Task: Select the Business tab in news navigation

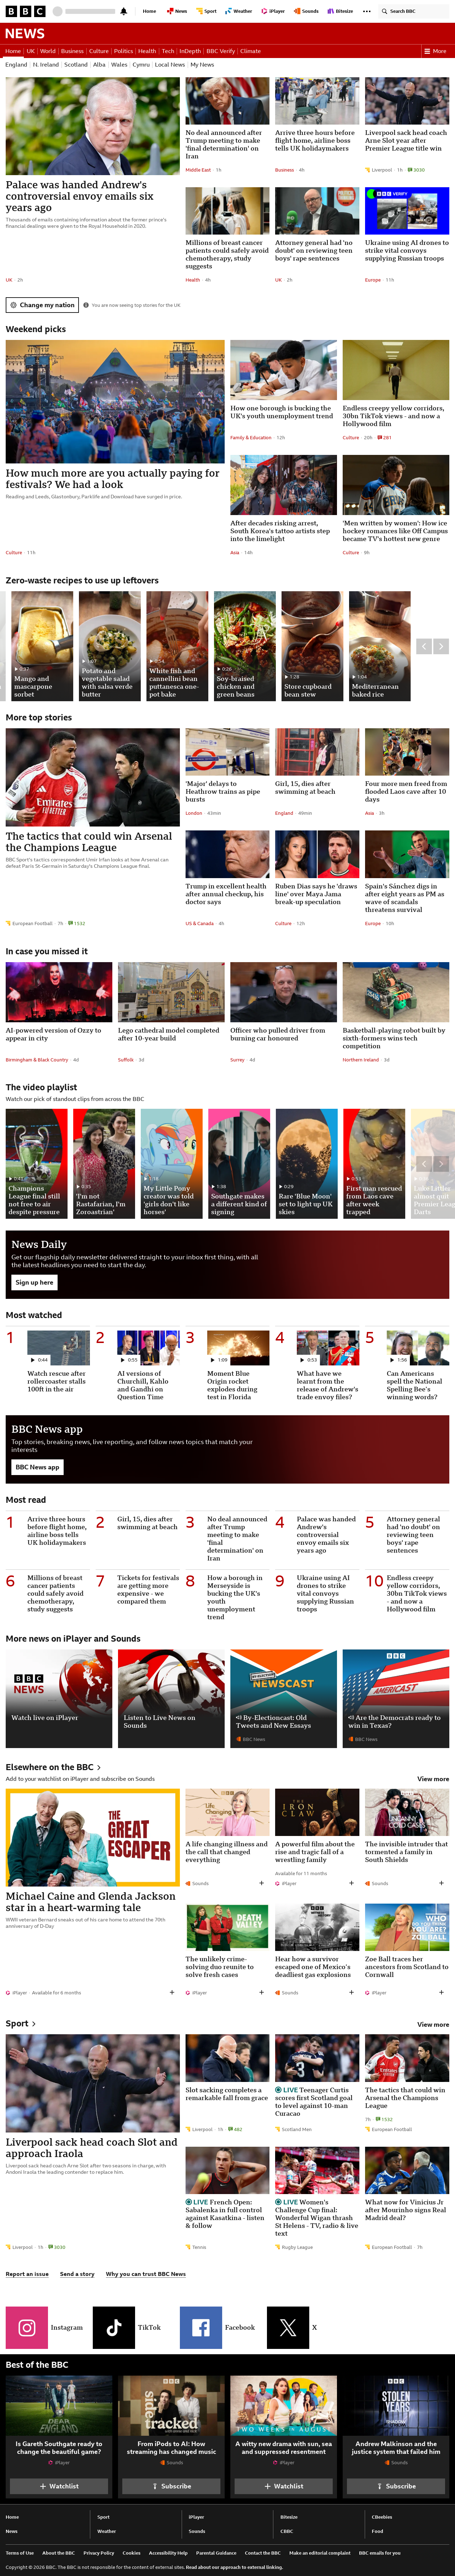Action: 72,51
